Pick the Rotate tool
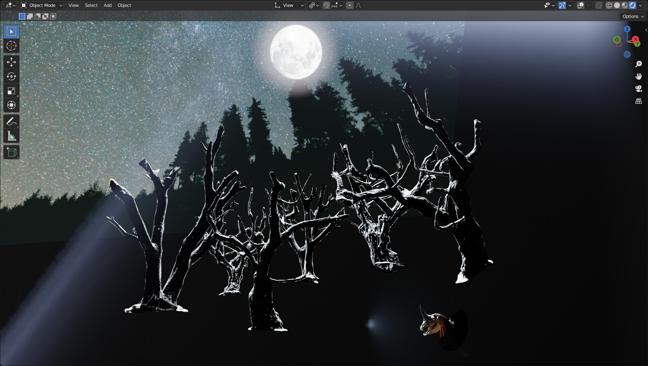 click(11, 76)
